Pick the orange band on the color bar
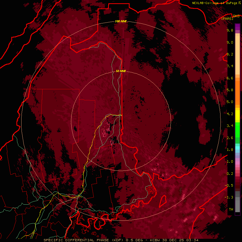 (237, 92)
